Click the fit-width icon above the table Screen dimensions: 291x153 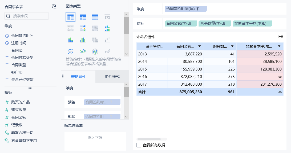tap(281, 37)
